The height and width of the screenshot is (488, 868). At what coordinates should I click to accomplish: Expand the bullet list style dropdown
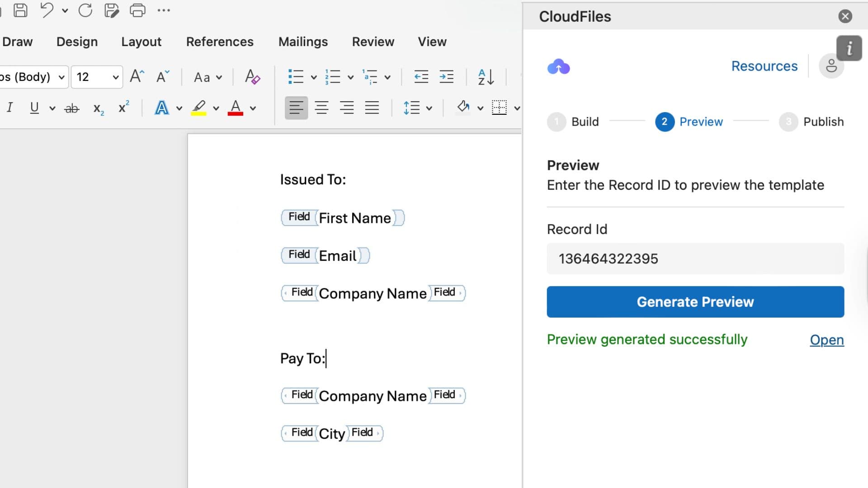click(313, 77)
